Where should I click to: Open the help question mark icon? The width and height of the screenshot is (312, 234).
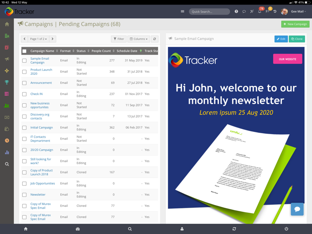tap(236, 11)
